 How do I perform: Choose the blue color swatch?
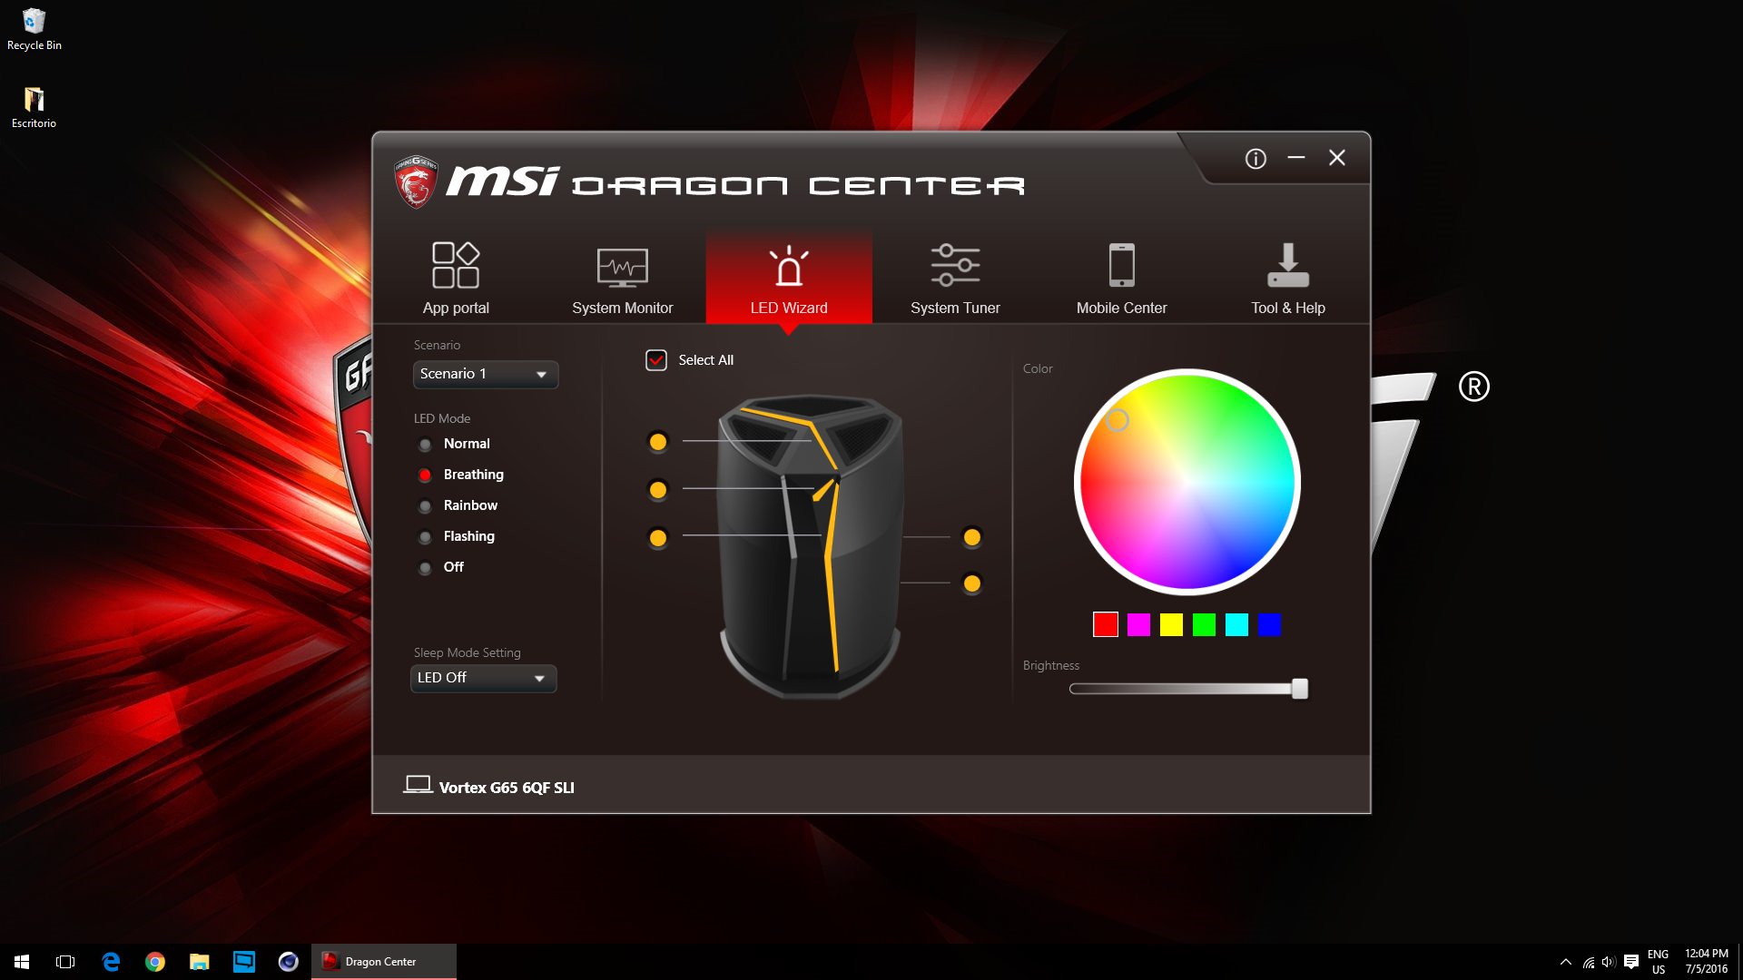pyautogui.click(x=1269, y=624)
